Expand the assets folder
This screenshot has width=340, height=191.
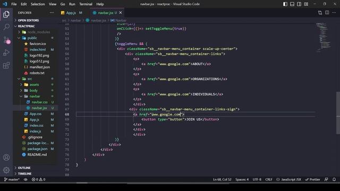(34, 85)
